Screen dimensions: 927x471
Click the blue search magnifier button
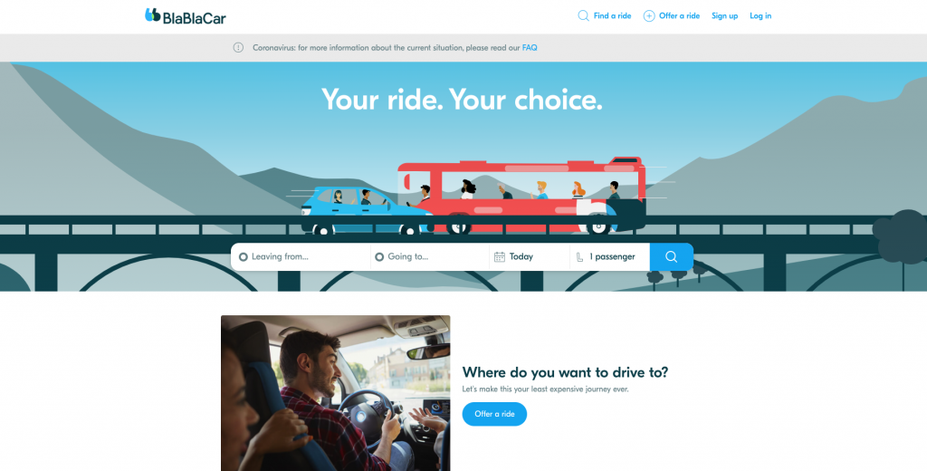(671, 257)
